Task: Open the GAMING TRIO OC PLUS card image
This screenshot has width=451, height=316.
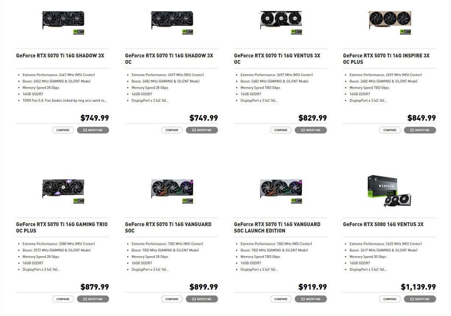Action: tap(63, 191)
